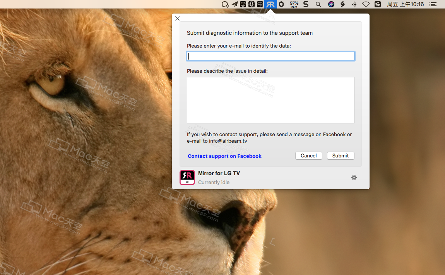
Task: Open Spotlight search magnifier
Action: [x=318, y=4]
